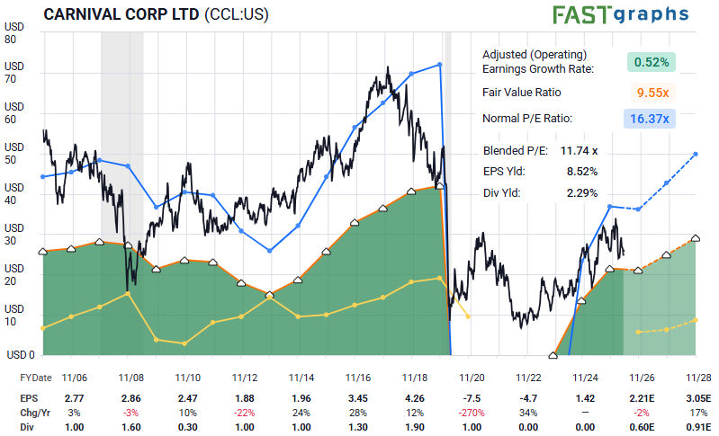Click the 3.05E EPS estimate
719x436 pixels.
coord(699,398)
